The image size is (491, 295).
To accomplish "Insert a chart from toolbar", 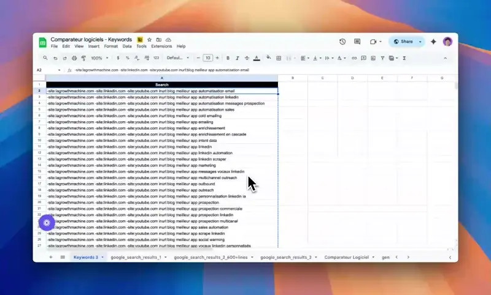I will 373,58.
